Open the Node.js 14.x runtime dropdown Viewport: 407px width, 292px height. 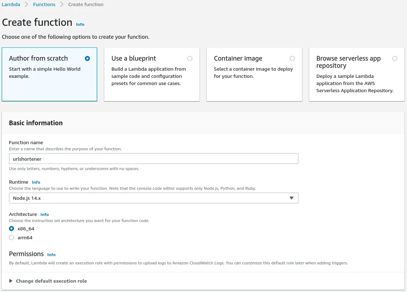(x=154, y=198)
